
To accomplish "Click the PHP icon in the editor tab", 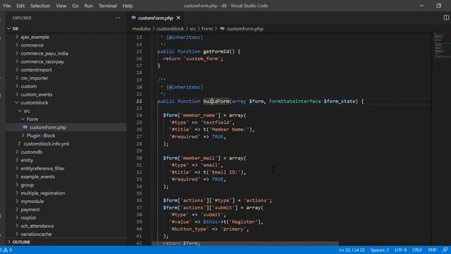I will pos(133,18).
